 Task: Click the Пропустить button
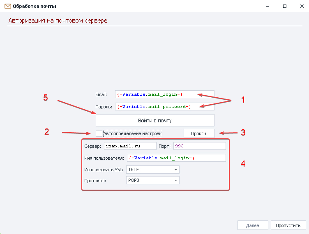click(288, 225)
